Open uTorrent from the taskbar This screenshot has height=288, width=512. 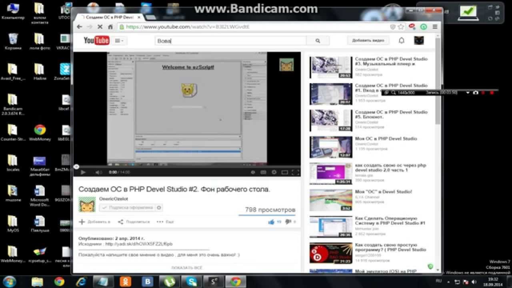(170, 282)
